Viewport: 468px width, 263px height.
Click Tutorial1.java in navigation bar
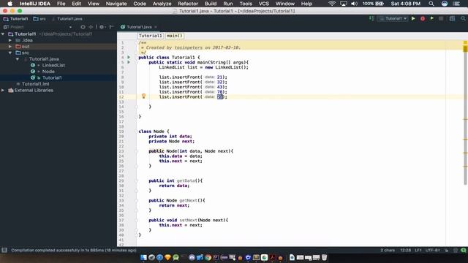click(x=67, y=19)
